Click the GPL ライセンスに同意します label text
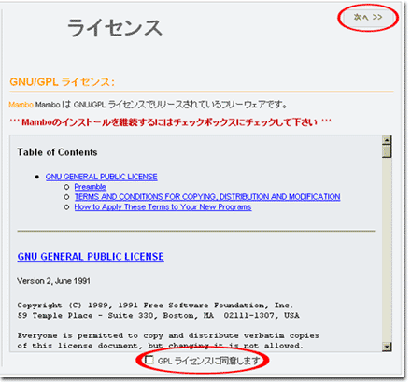Screen dimensions: 411x384 (x=208, y=361)
